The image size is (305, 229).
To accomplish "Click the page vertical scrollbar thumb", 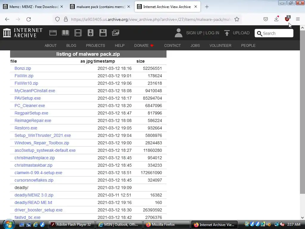I will [302, 112].
